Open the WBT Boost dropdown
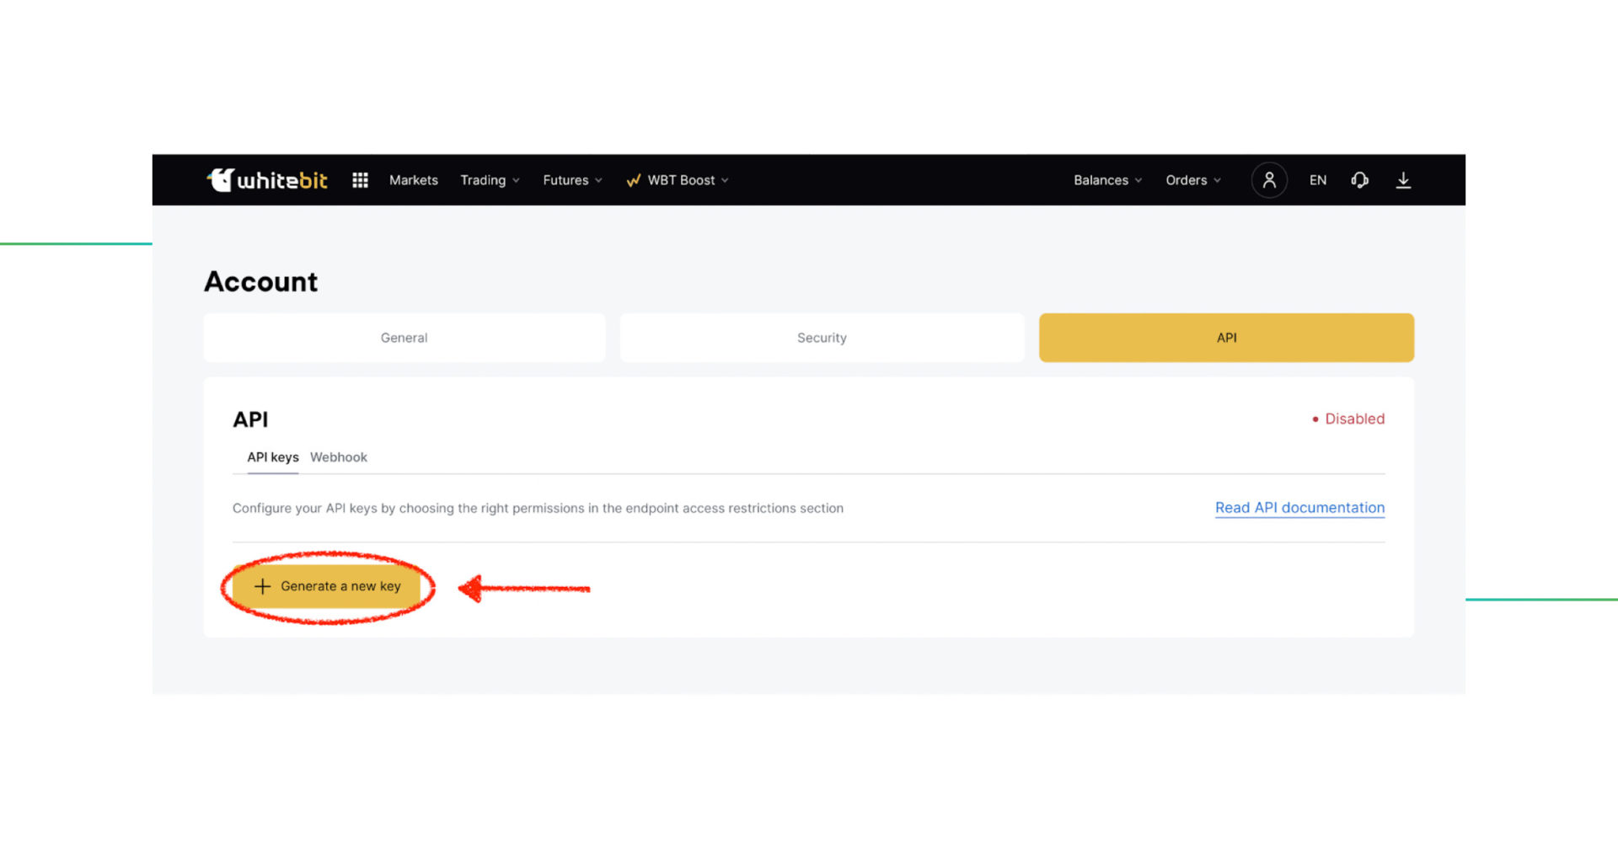The height and width of the screenshot is (849, 1618). (x=678, y=180)
